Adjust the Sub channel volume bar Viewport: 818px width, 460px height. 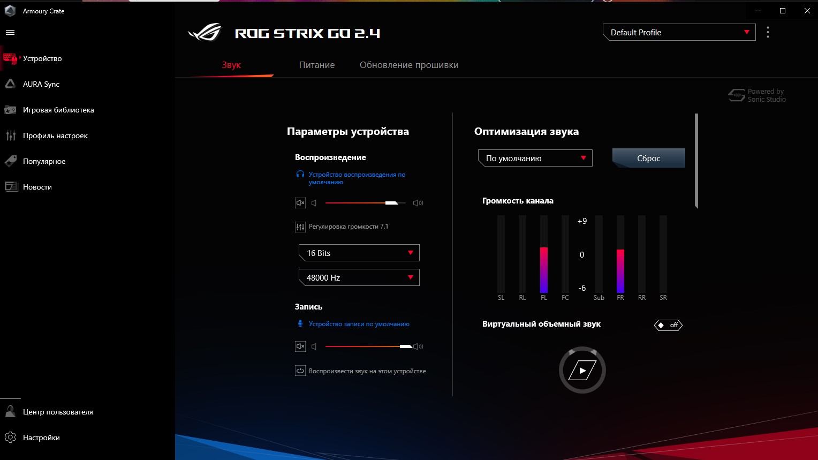click(x=599, y=254)
